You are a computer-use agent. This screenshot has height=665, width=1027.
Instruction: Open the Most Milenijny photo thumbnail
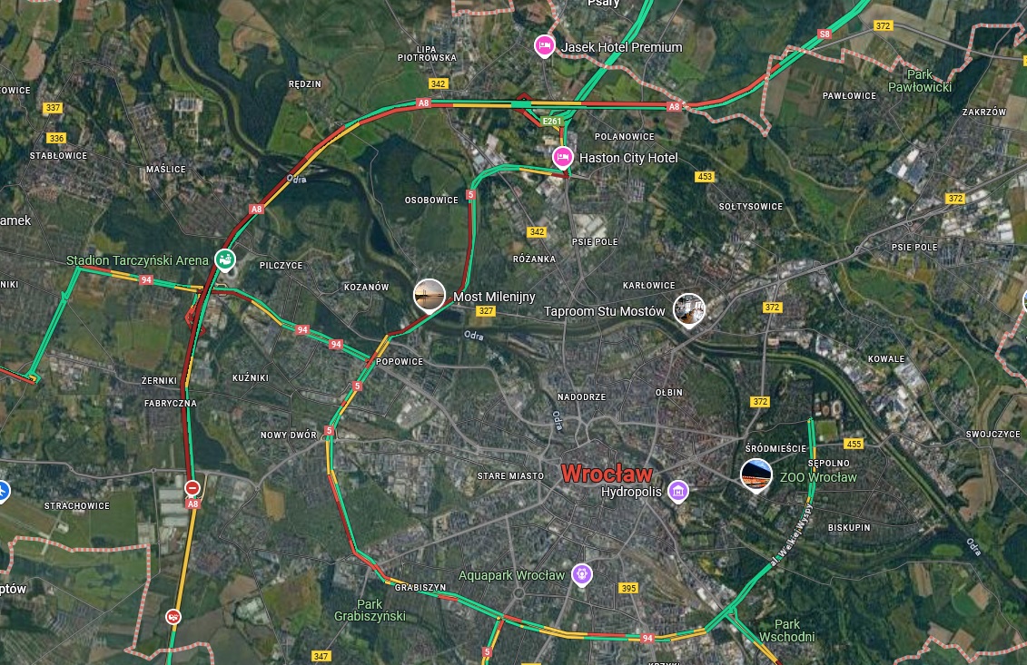(x=430, y=295)
